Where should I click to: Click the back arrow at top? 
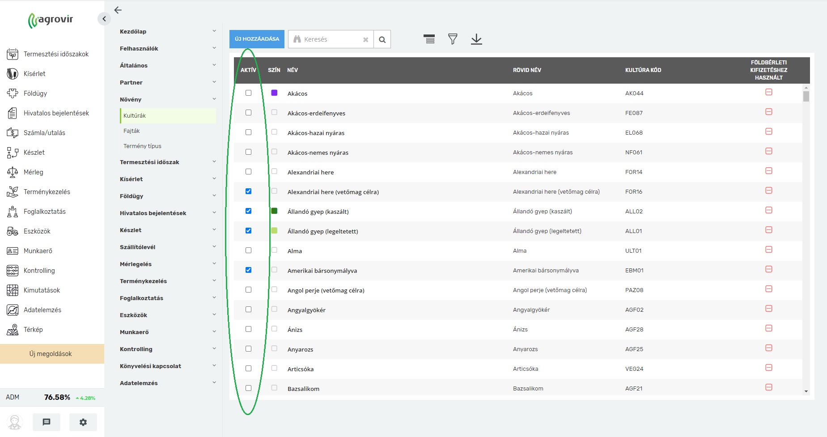point(118,10)
